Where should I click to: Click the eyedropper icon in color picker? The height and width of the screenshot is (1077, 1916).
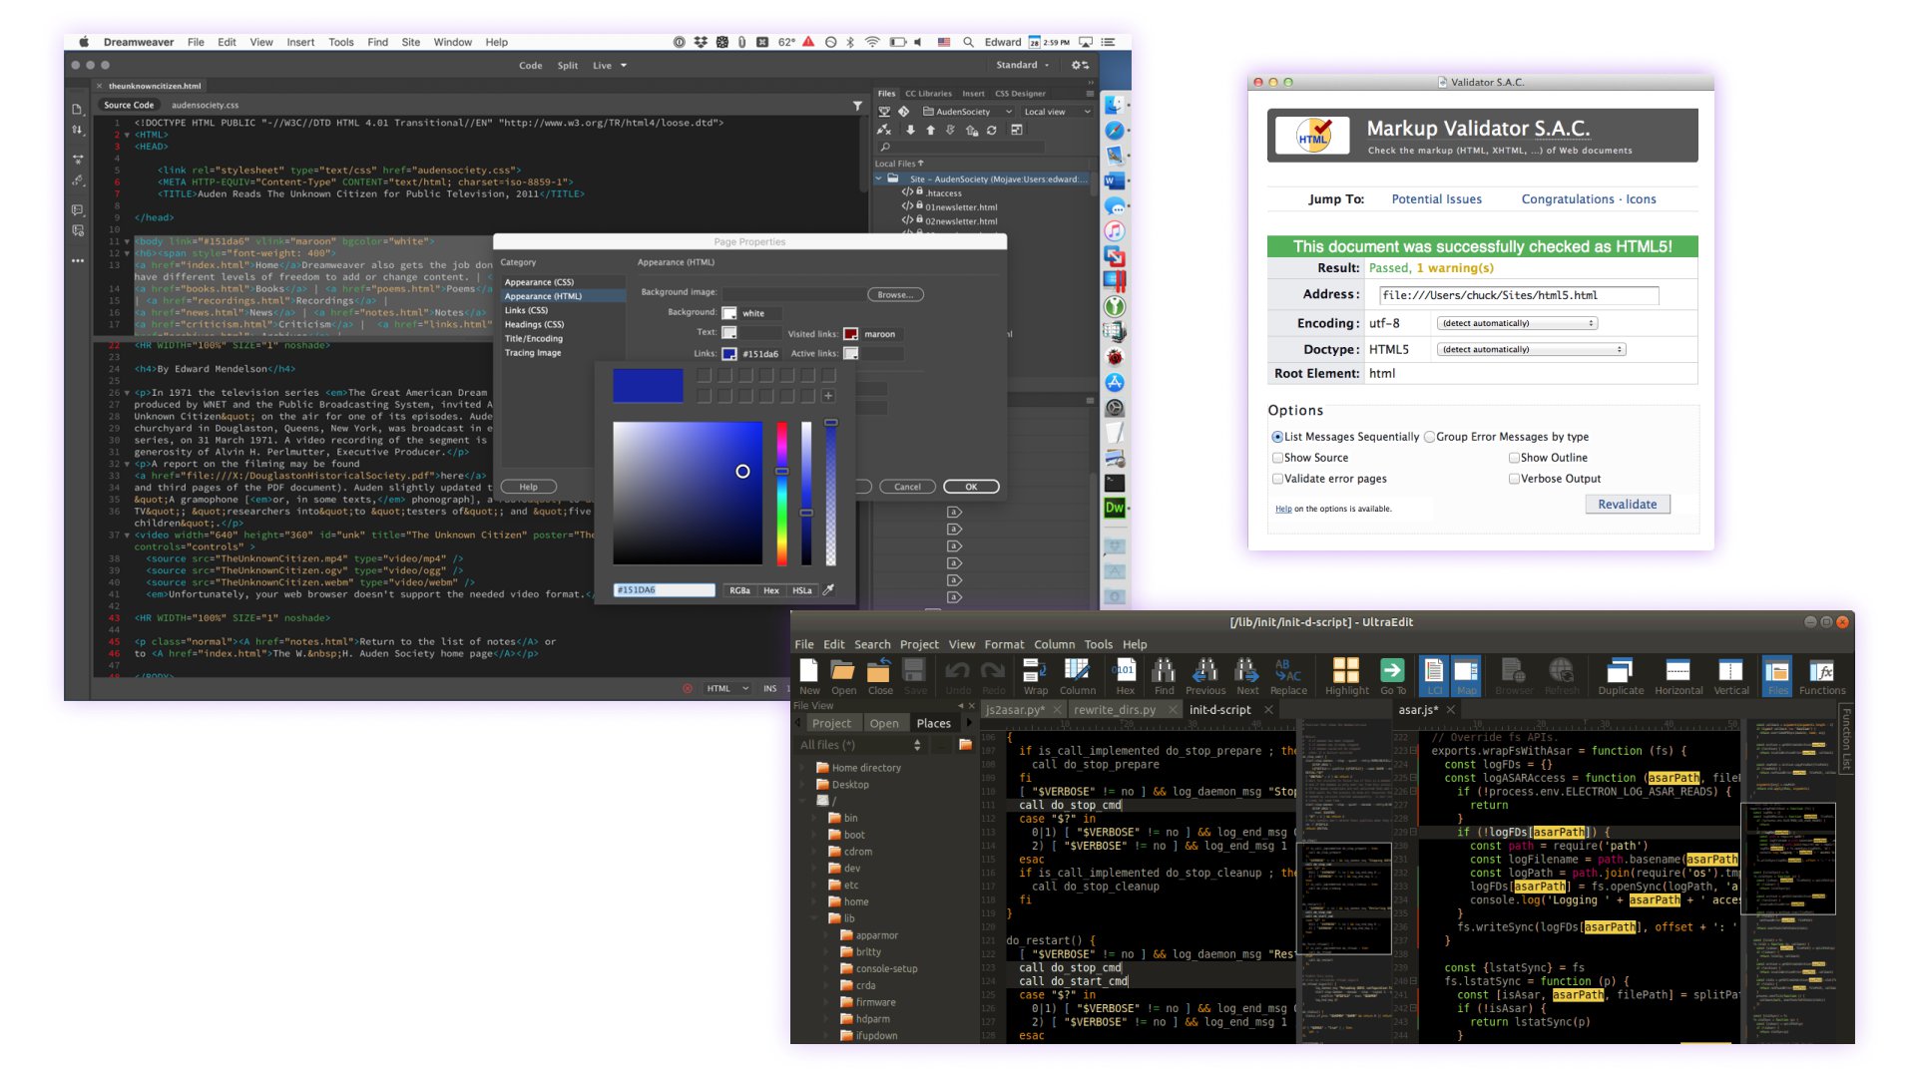(828, 589)
